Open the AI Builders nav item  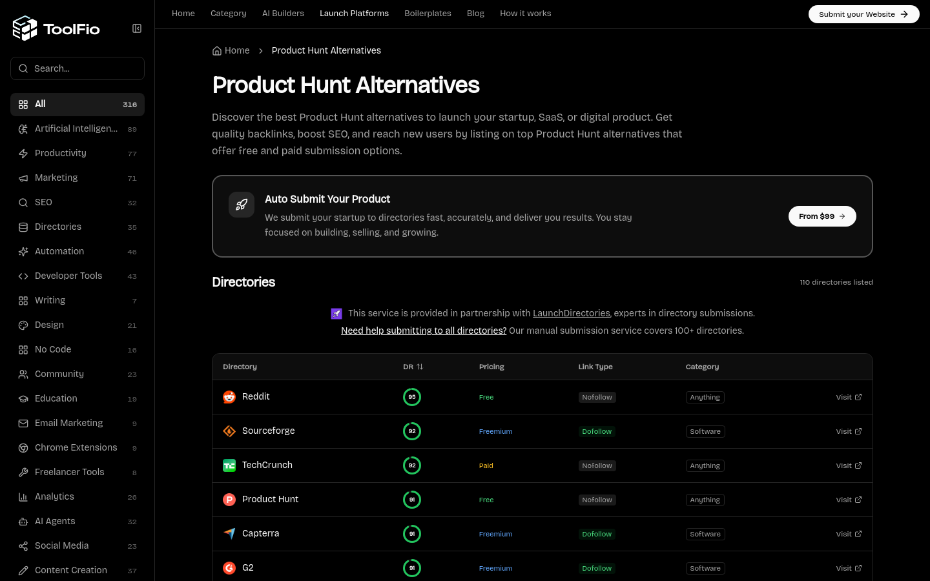tap(283, 14)
